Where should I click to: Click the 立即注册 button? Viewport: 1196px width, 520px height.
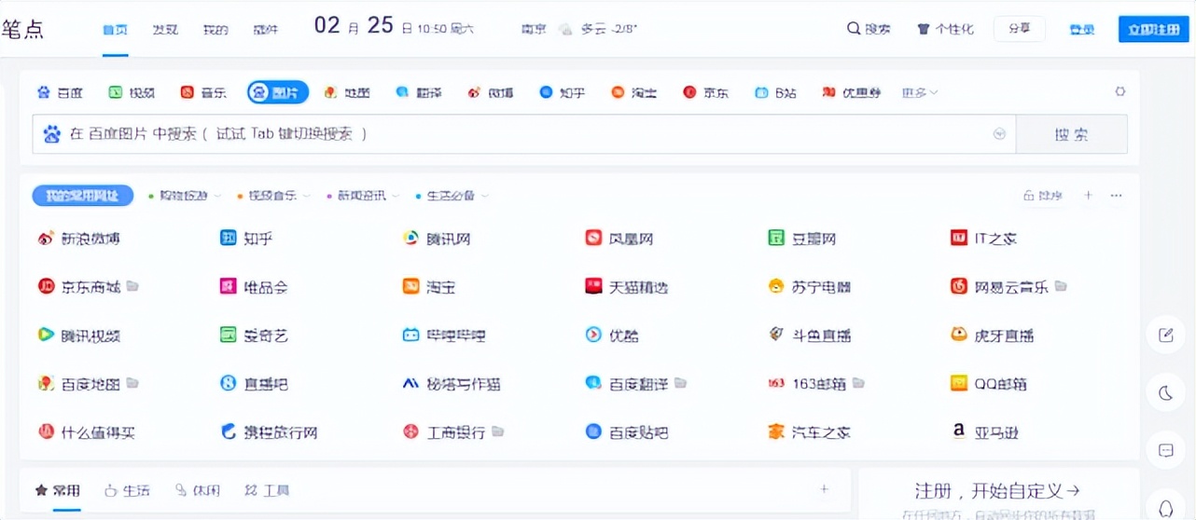point(1154,29)
